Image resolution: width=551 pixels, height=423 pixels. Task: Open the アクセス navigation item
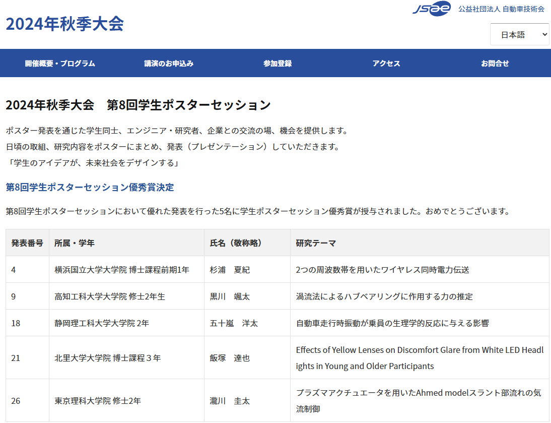tap(386, 64)
